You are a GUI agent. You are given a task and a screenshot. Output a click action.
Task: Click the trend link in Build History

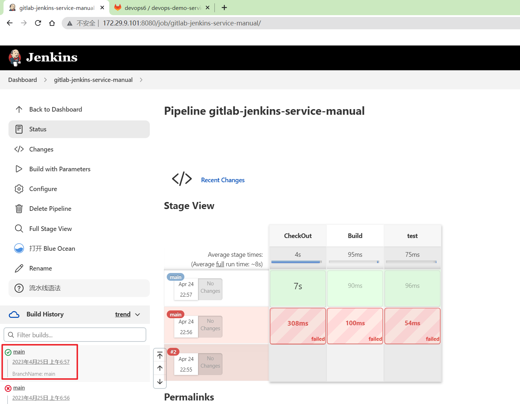point(123,314)
